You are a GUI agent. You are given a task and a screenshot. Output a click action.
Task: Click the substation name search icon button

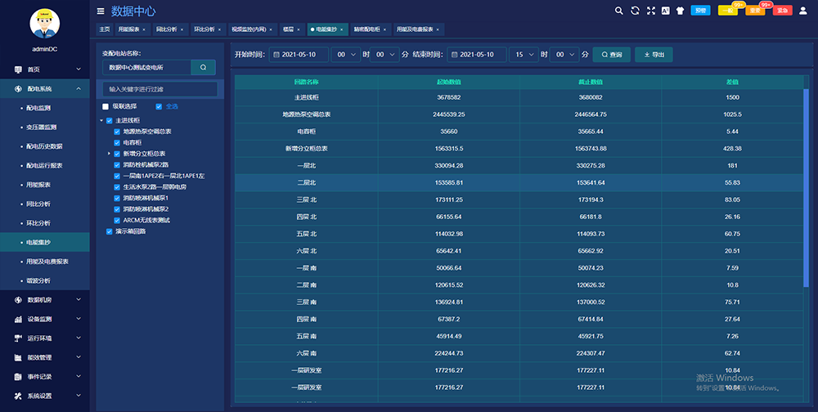(203, 67)
